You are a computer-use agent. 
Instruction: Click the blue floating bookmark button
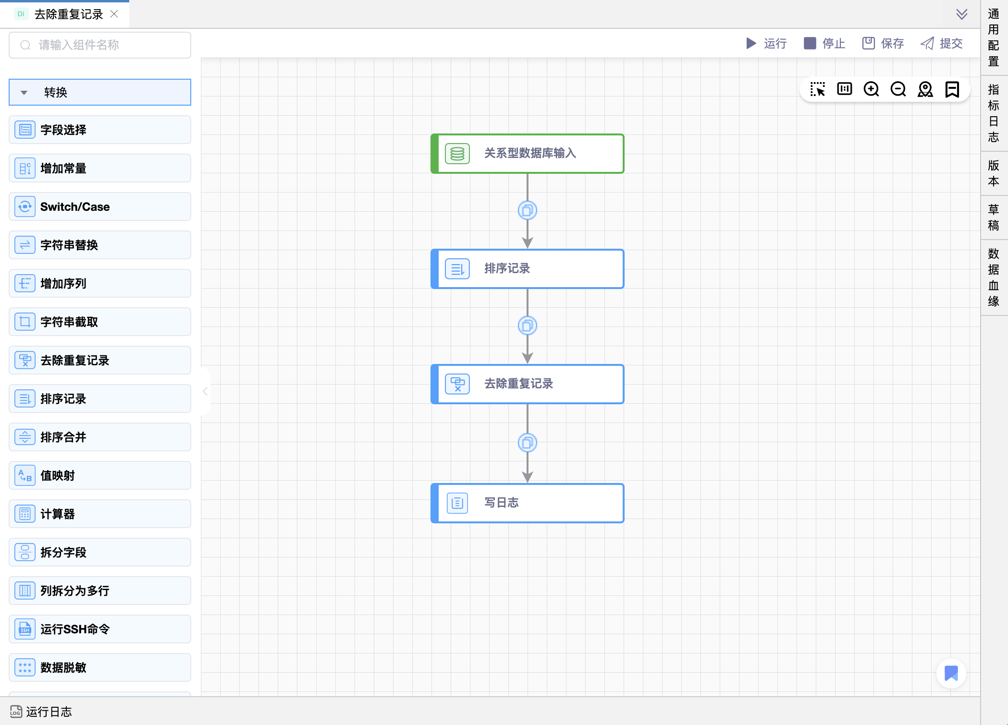point(951,673)
